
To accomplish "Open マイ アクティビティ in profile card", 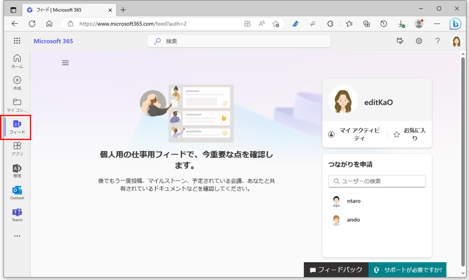I will pyautogui.click(x=355, y=134).
